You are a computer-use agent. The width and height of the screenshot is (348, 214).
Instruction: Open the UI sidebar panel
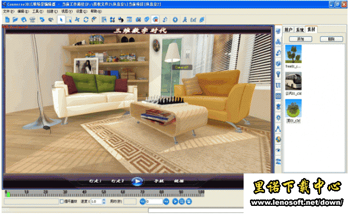(x=278, y=85)
